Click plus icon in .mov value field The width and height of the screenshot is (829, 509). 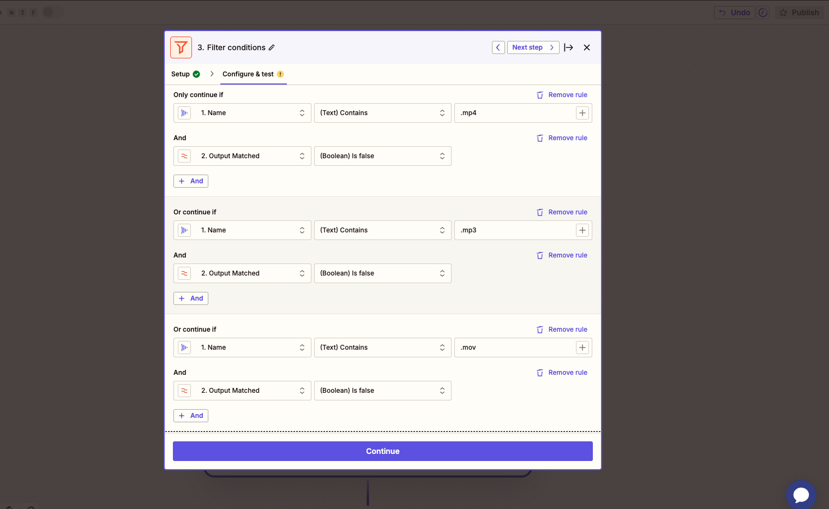(x=582, y=348)
